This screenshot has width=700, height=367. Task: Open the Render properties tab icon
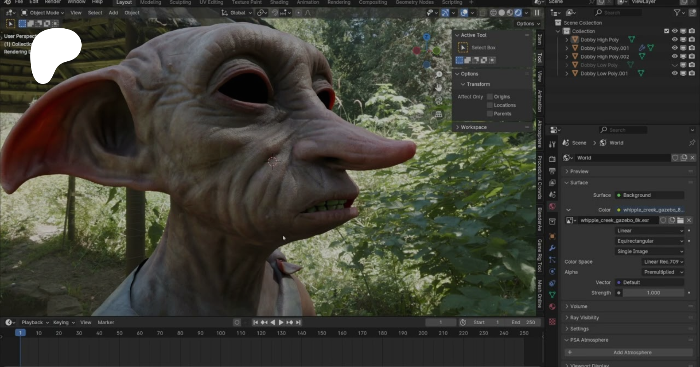coord(552,159)
